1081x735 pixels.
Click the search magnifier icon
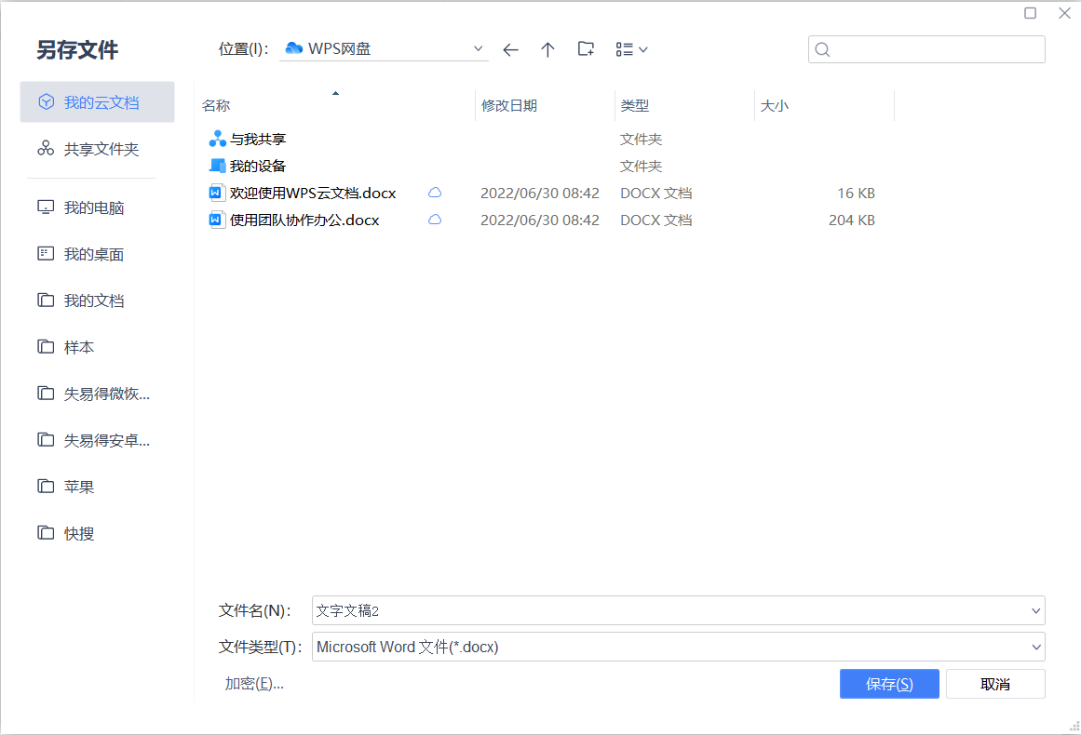[822, 49]
